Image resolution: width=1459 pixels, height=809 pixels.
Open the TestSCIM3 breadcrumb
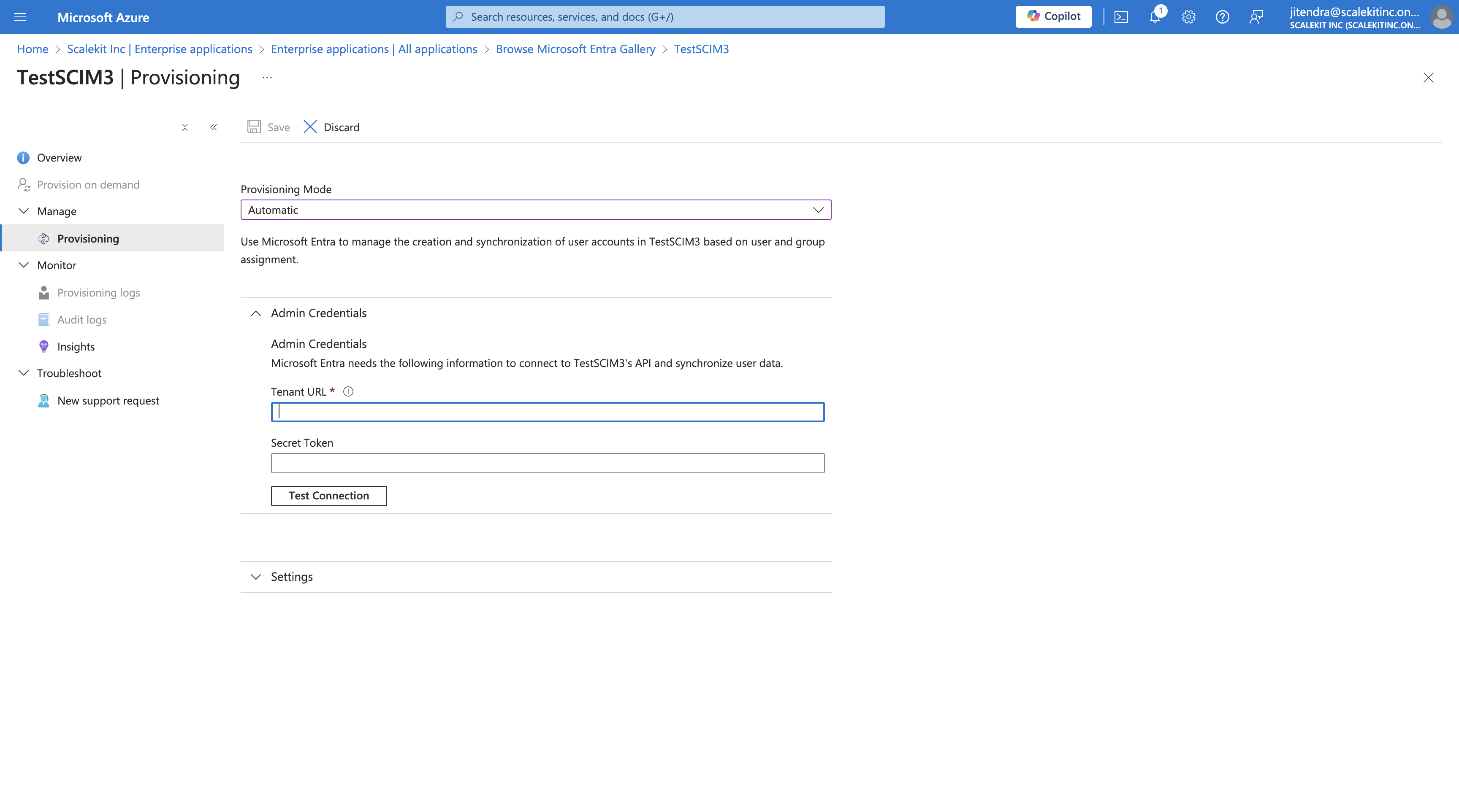pyautogui.click(x=701, y=49)
